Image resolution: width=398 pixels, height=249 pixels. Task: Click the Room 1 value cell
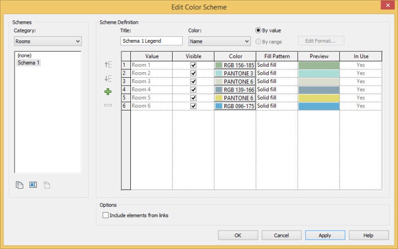152,65
